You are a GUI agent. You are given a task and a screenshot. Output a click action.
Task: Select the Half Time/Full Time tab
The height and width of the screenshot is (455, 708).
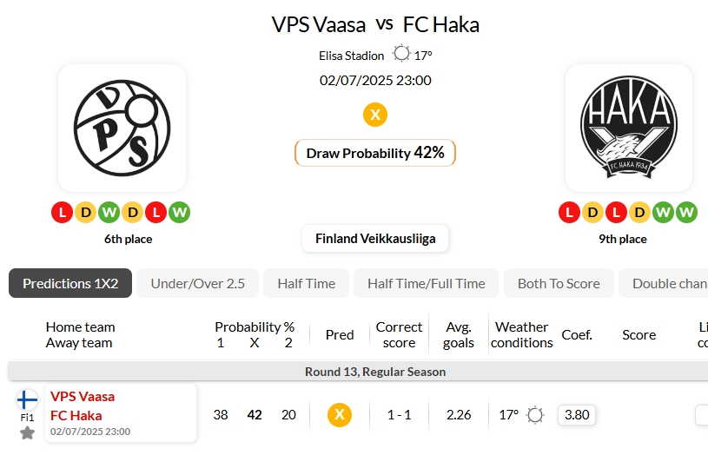click(x=427, y=283)
